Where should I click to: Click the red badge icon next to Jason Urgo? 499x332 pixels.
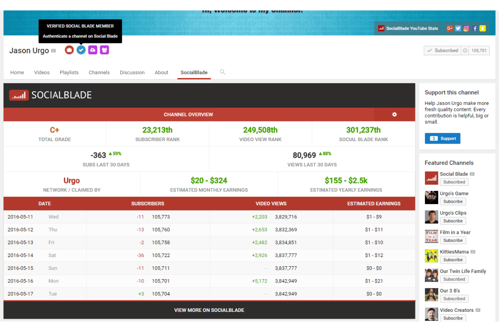coord(69,50)
